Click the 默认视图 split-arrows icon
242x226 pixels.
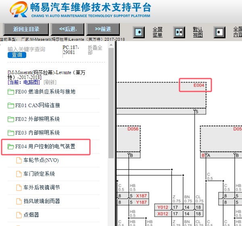click(179, 32)
